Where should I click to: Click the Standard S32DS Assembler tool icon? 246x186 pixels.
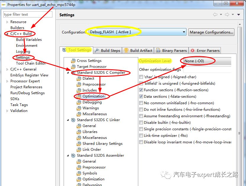click(73, 155)
